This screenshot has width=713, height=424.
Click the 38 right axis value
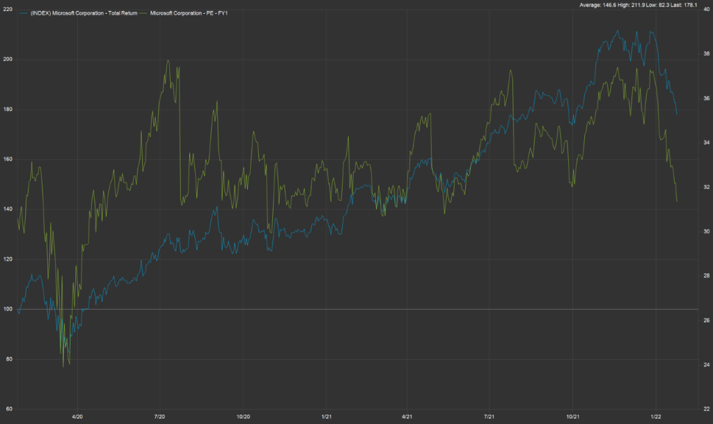707,54
